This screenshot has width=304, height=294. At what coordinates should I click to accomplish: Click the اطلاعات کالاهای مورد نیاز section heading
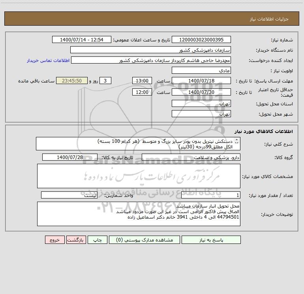[263, 131]
